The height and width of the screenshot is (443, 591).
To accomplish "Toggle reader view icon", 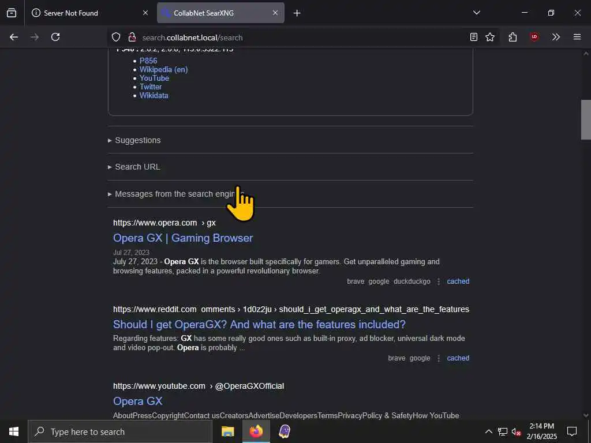I will (x=474, y=37).
